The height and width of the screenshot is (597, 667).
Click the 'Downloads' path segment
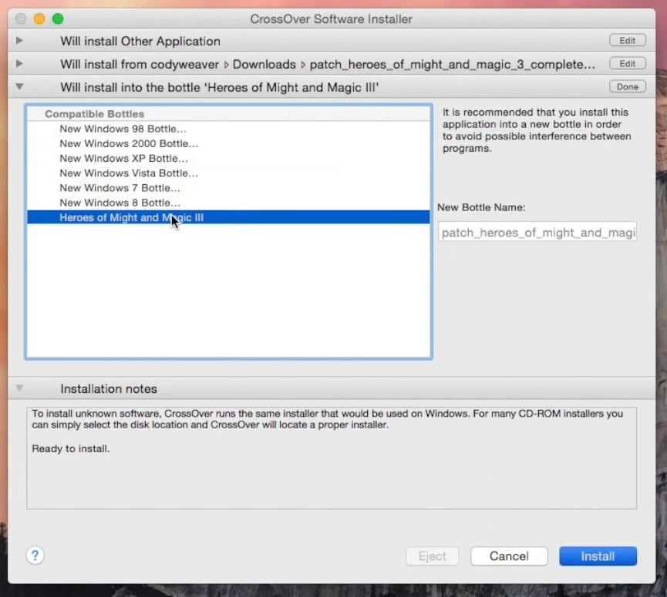[264, 64]
